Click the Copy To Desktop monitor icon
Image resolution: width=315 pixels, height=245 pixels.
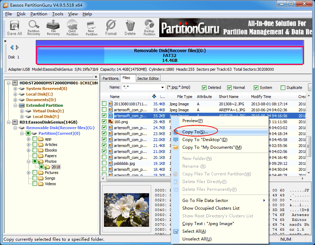(x=176, y=140)
